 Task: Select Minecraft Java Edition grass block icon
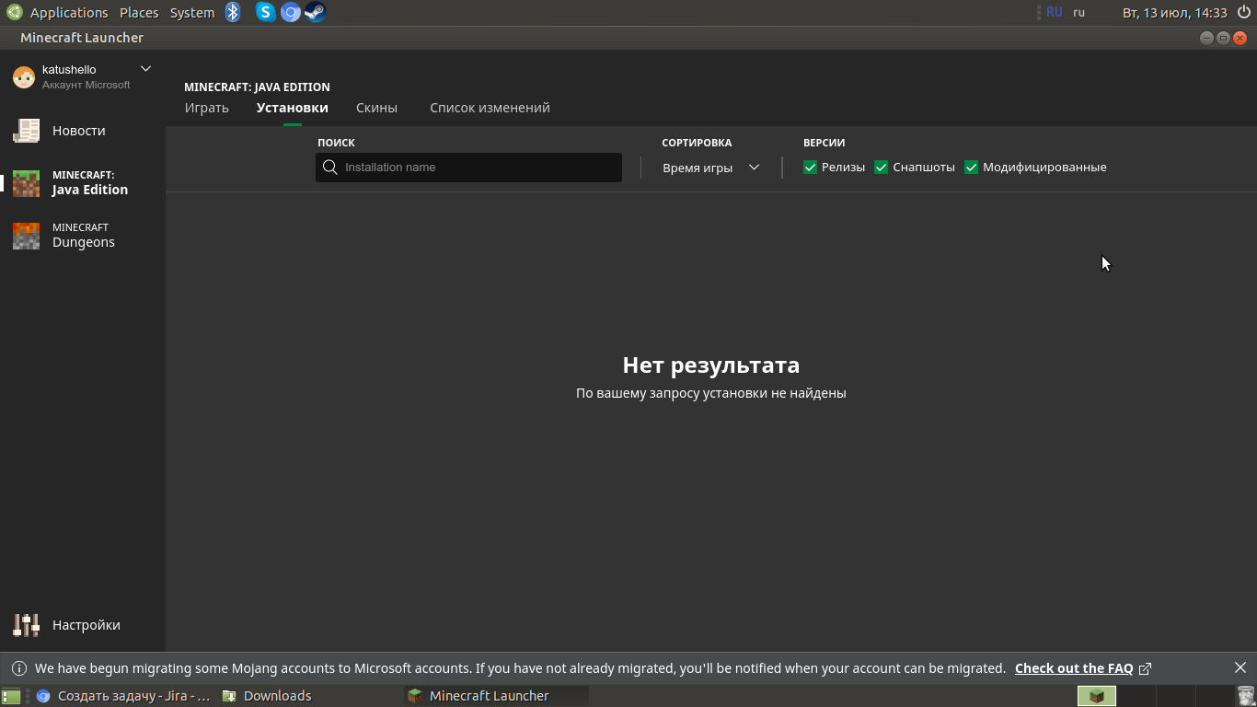[x=26, y=183]
